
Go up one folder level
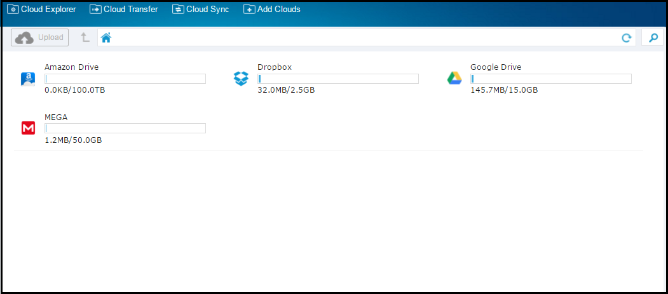pos(85,38)
